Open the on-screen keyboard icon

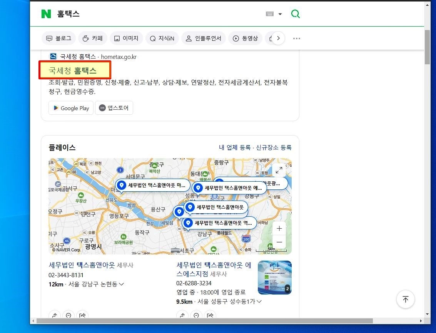click(x=270, y=14)
